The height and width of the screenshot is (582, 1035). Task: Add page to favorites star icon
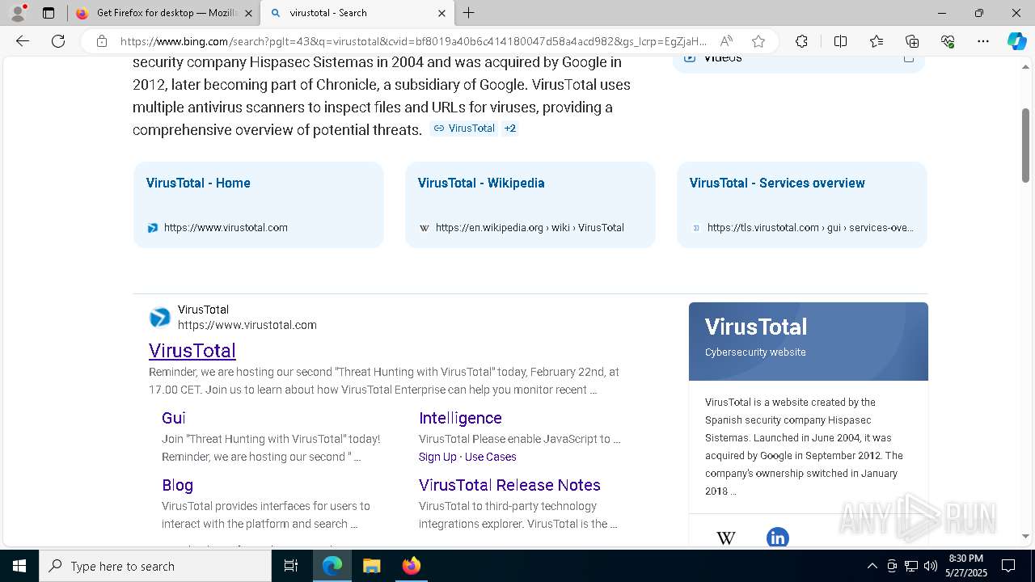(x=758, y=41)
